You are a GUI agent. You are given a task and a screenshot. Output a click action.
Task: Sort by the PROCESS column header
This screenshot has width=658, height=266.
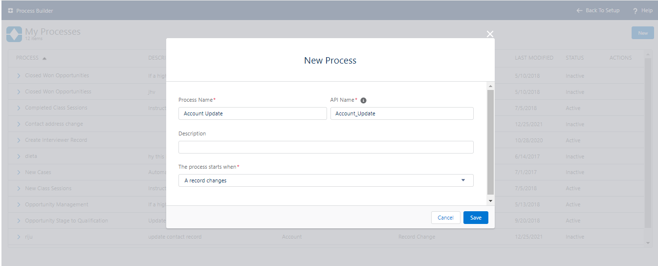pos(27,58)
